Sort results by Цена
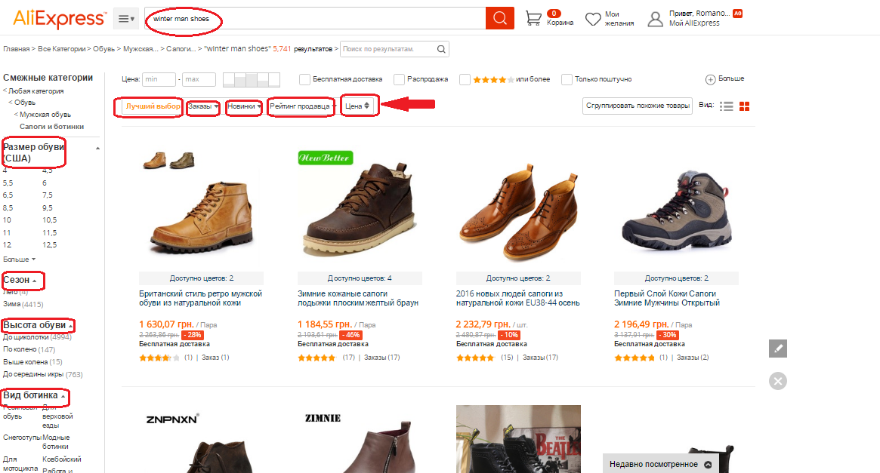 point(357,106)
